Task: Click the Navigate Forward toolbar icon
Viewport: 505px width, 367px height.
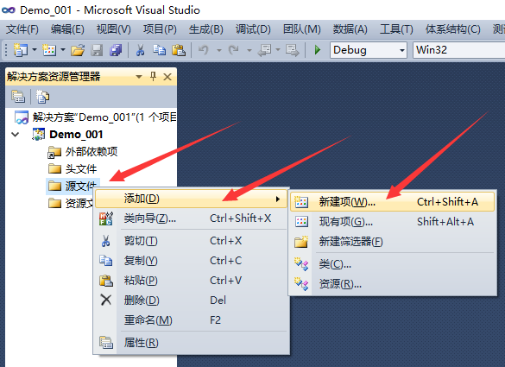Action: pos(293,50)
